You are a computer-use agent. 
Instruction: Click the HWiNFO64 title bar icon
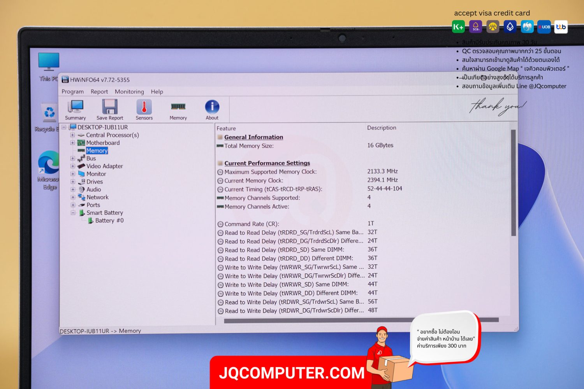[x=65, y=80]
